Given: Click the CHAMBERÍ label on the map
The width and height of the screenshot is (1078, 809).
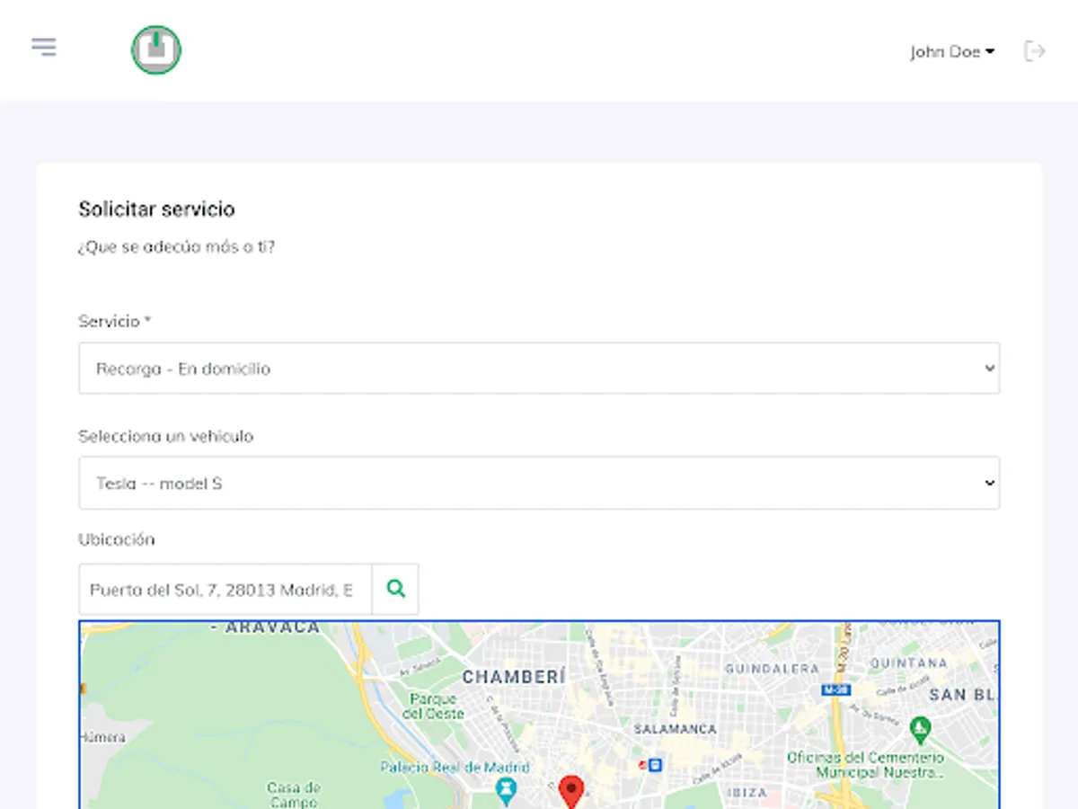Looking at the screenshot, I should pos(513,677).
